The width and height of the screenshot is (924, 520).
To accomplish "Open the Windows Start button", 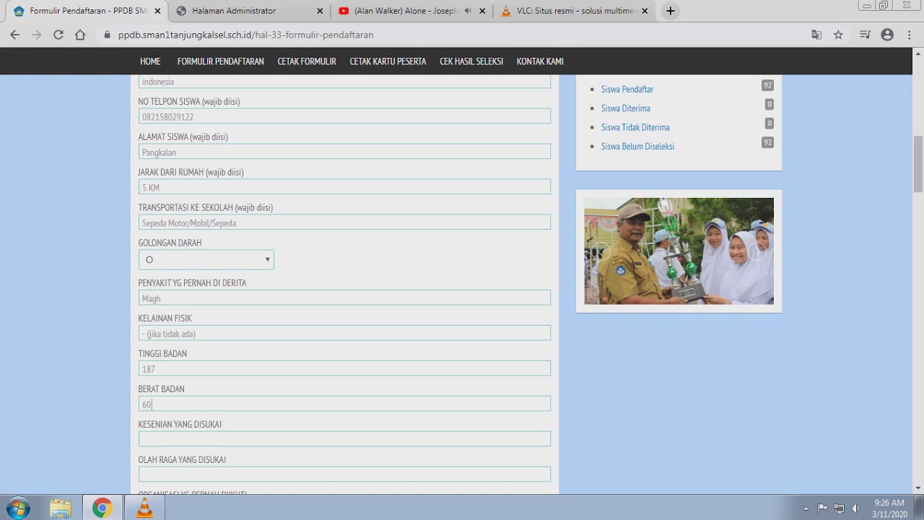I will coord(17,508).
